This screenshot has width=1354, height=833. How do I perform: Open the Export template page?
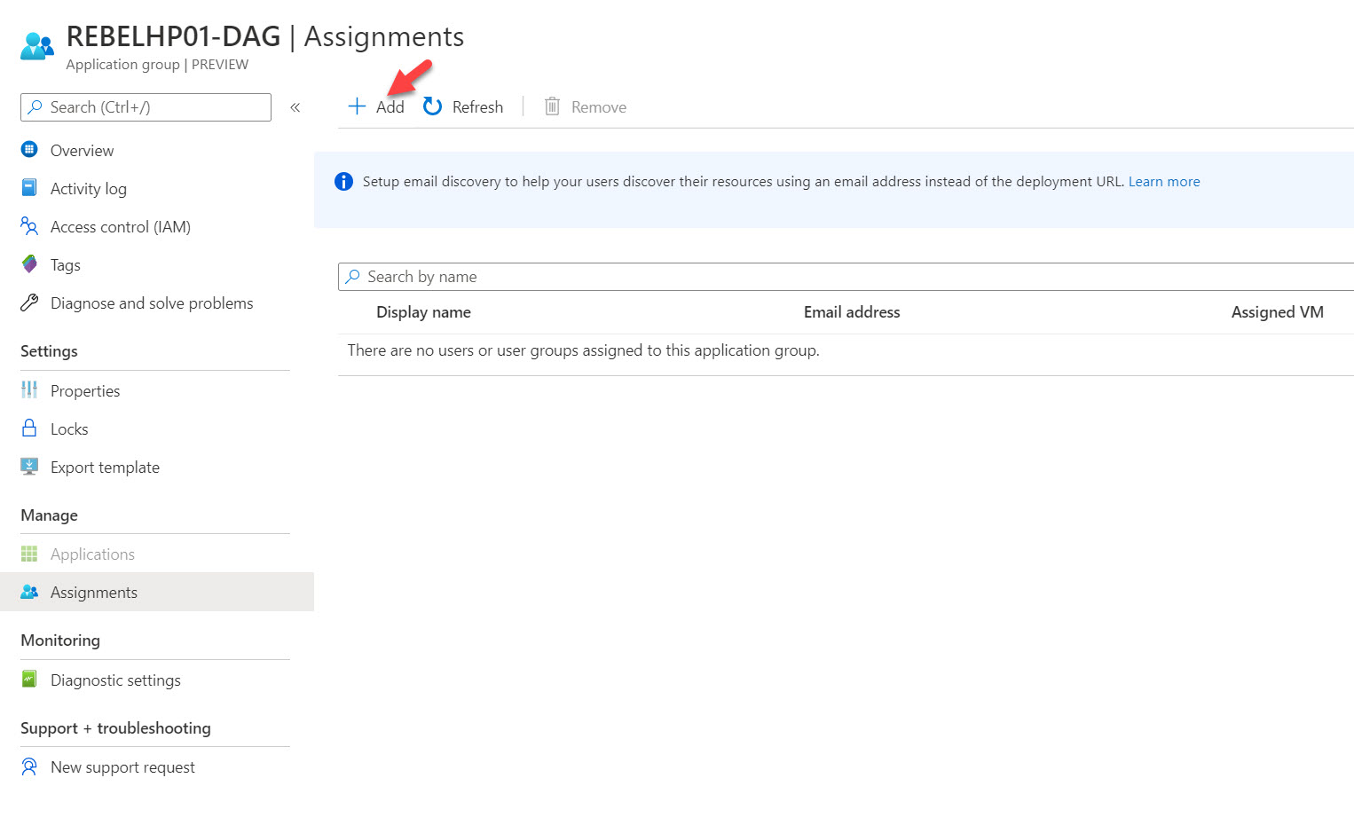[105, 467]
